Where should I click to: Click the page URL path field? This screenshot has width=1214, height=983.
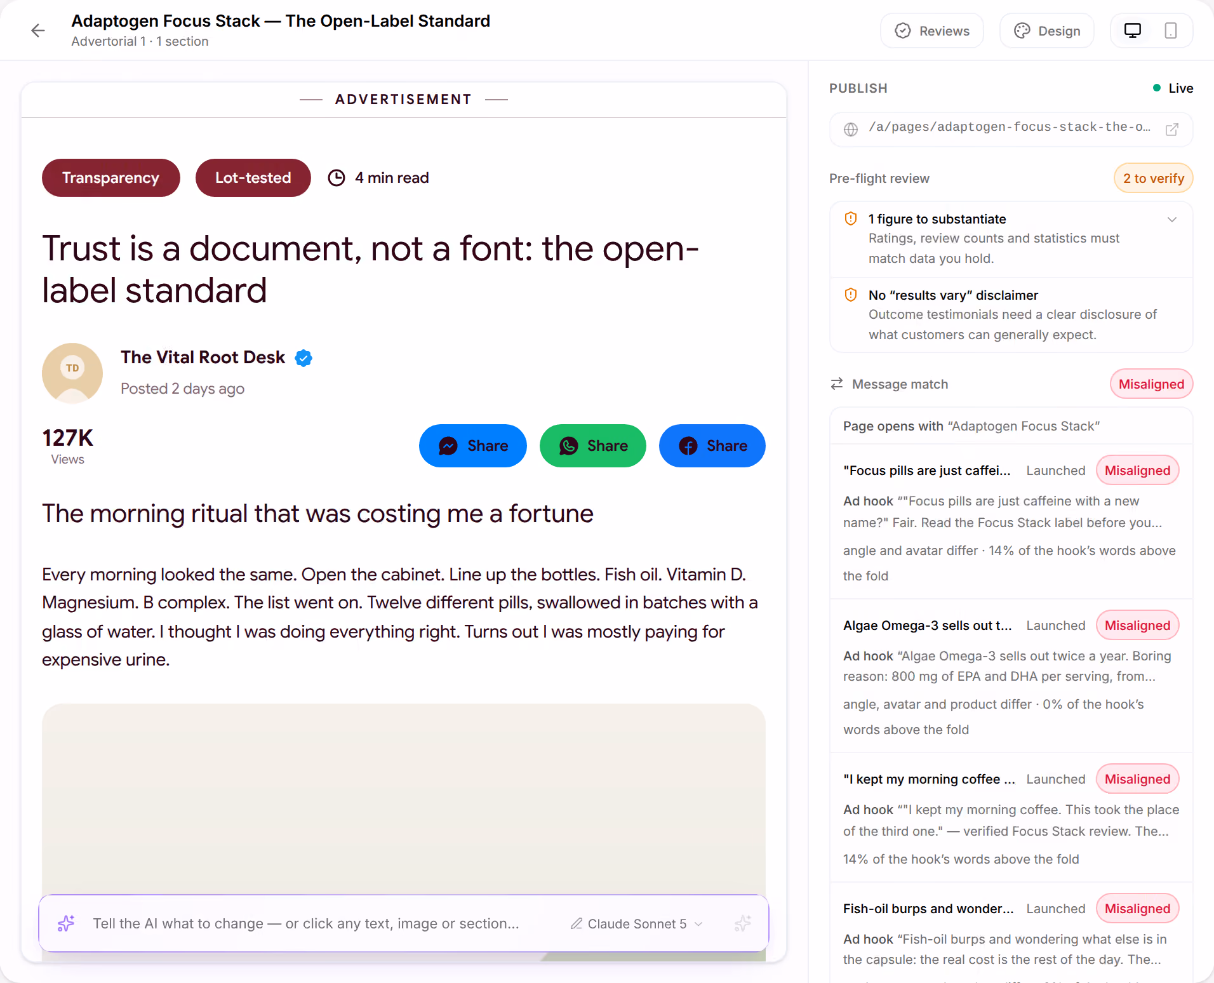tap(1011, 130)
